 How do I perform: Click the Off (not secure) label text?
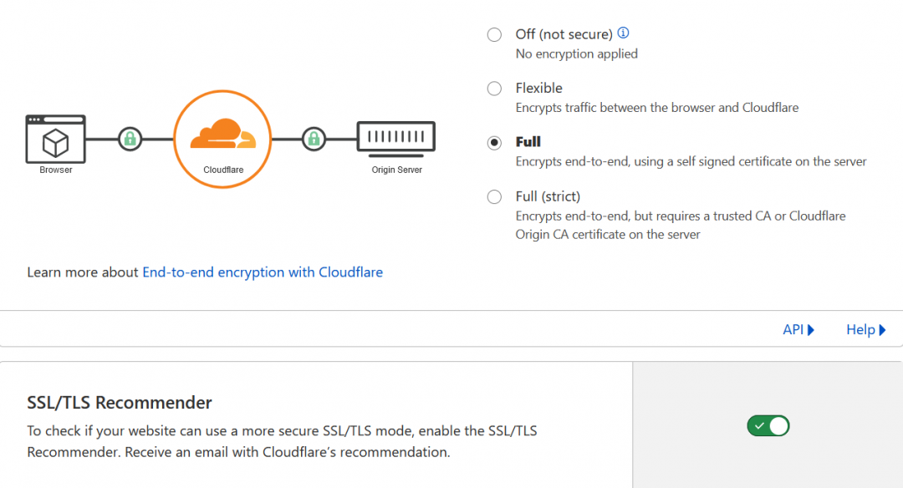564,34
